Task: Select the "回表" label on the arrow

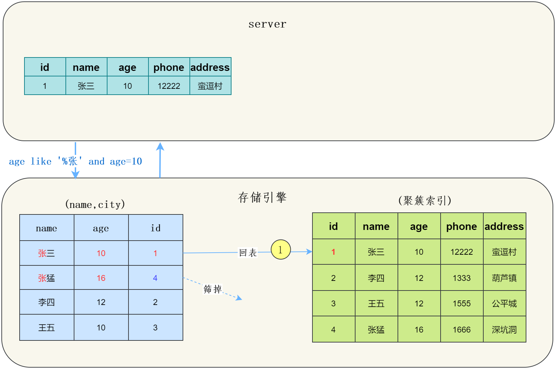Action: click(248, 253)
